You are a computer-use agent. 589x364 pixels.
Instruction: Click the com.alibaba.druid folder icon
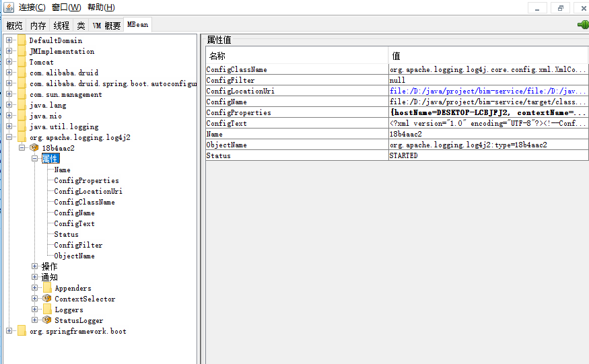[22, 73]
